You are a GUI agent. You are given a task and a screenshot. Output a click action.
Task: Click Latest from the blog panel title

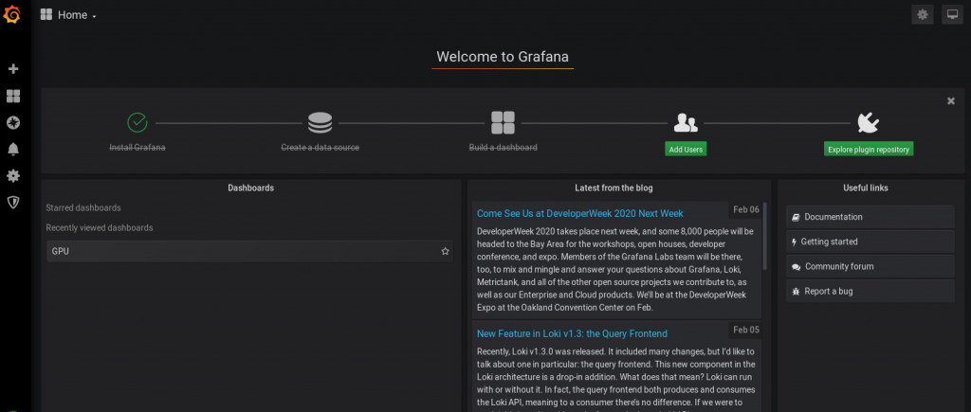[614, 188]
